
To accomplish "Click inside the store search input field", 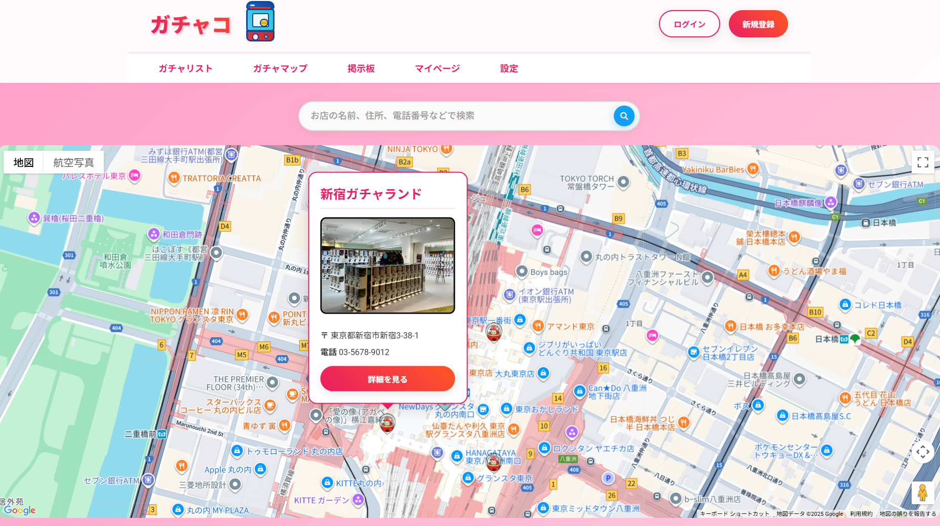I will pos(456,116).
